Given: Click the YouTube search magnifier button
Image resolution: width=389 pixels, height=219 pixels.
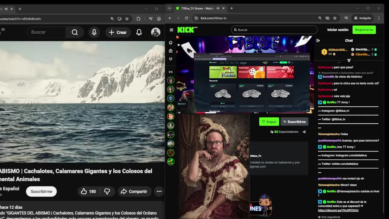Looking at the screenshot, I should click(x=75, y=32).
